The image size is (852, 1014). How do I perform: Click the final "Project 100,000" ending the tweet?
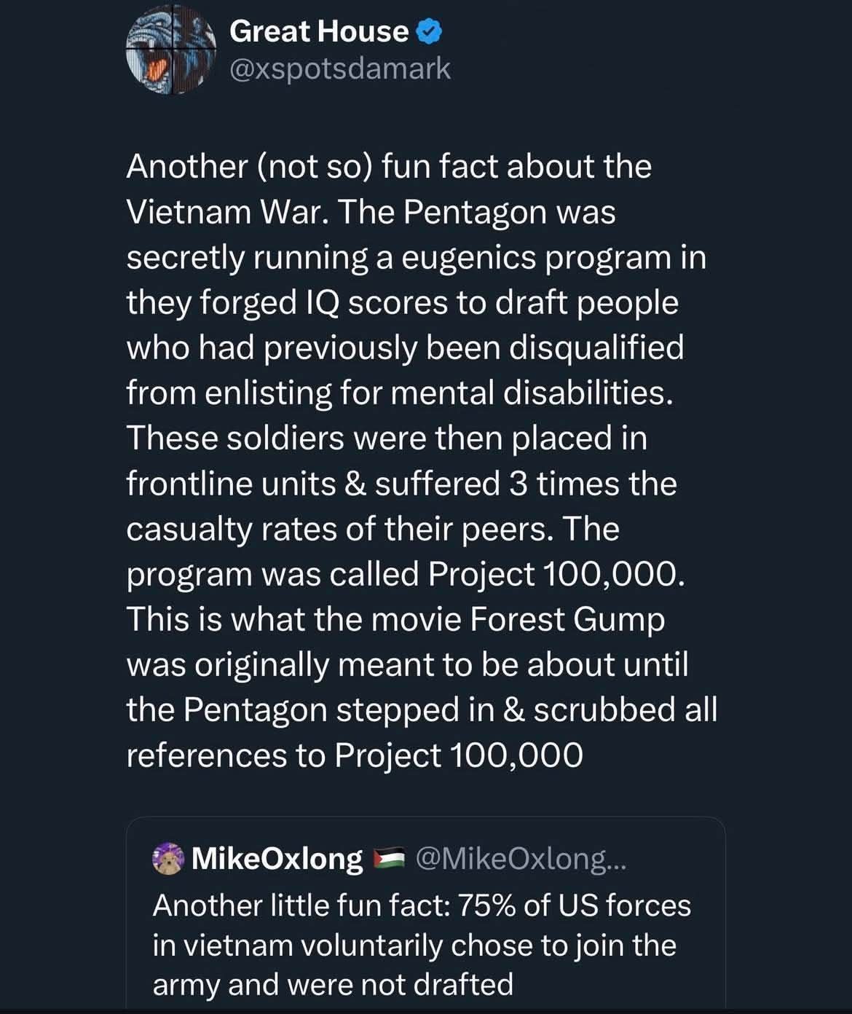point(458,755)
